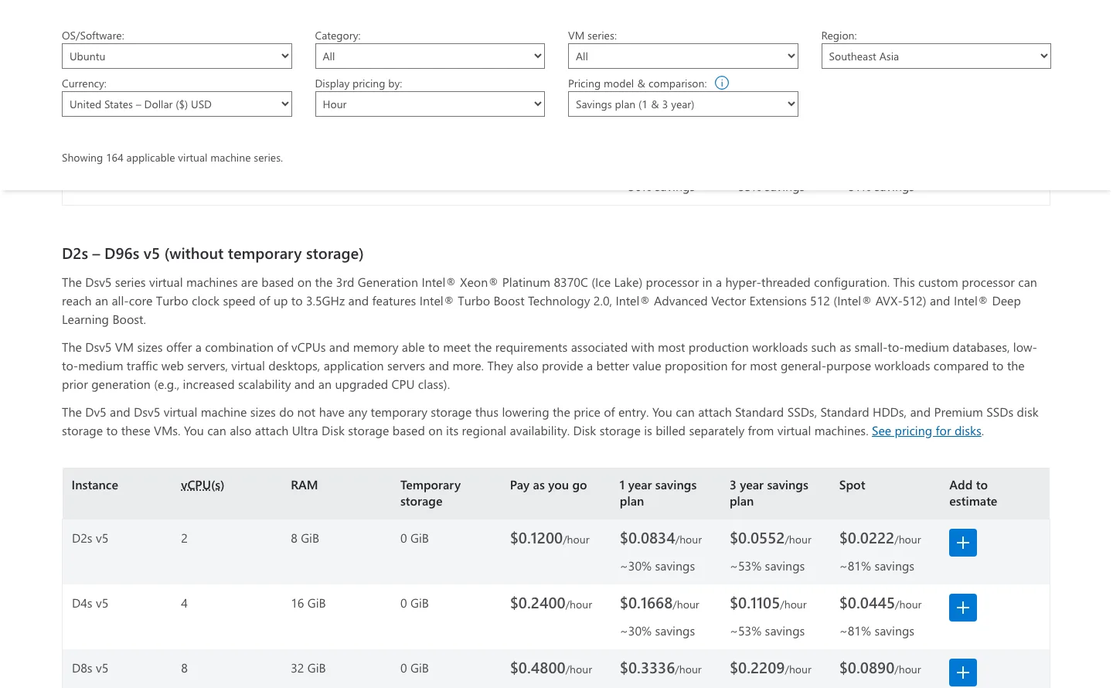Select the vCPU(s) column header

tap(203, 485)
